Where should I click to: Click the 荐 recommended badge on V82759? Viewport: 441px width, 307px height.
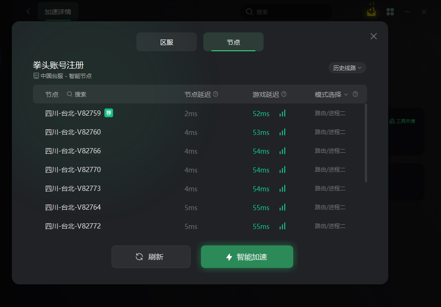(109, 113)
